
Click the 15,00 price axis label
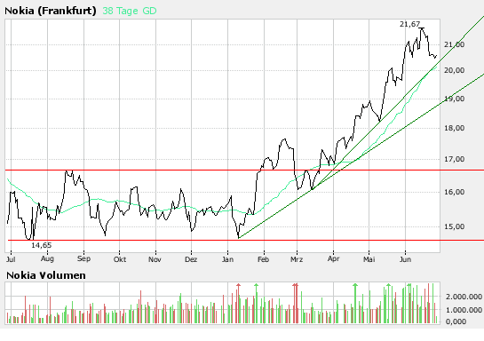pos(454,226)
